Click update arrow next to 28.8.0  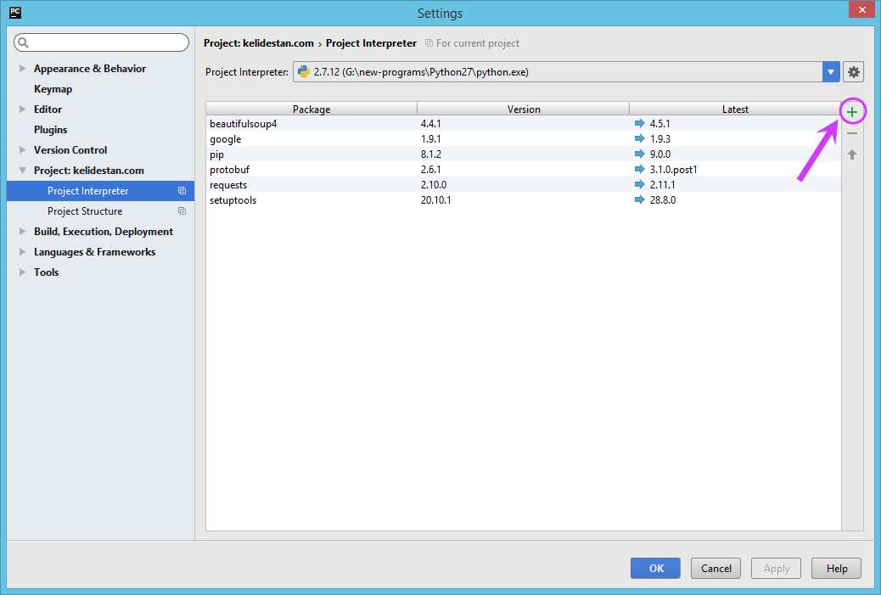point(639,199)
